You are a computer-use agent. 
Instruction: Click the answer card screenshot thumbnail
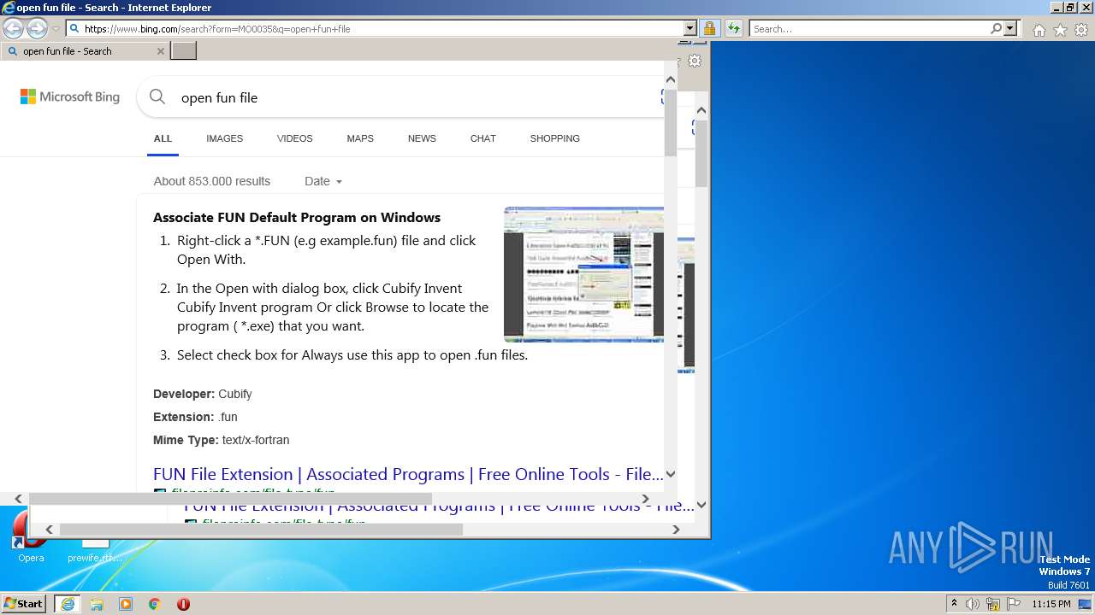tap(583, 274)
